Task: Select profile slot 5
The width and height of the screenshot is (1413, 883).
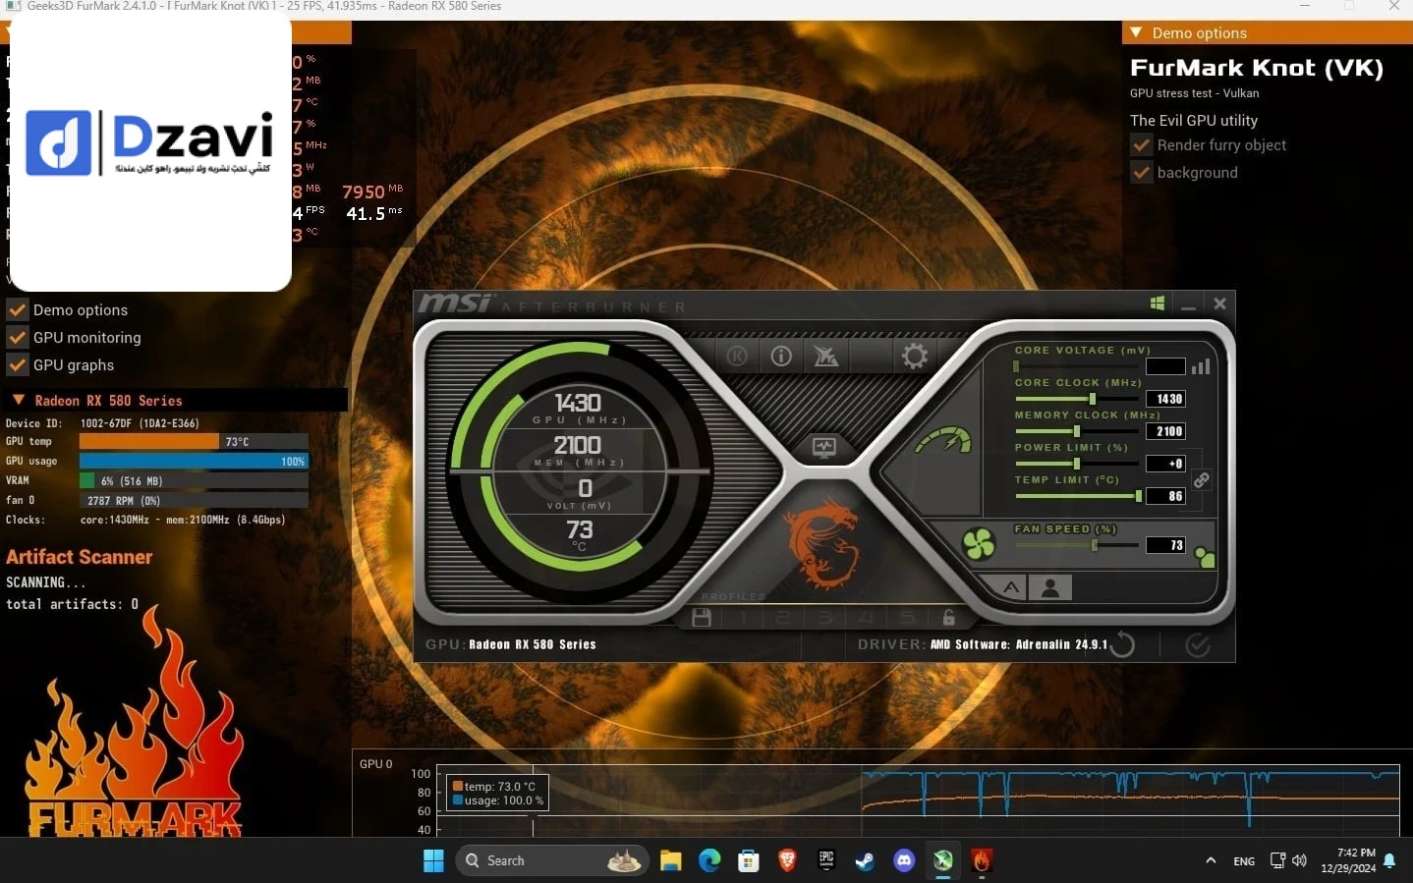Action: pyautogui.click(x=907, y=617)
